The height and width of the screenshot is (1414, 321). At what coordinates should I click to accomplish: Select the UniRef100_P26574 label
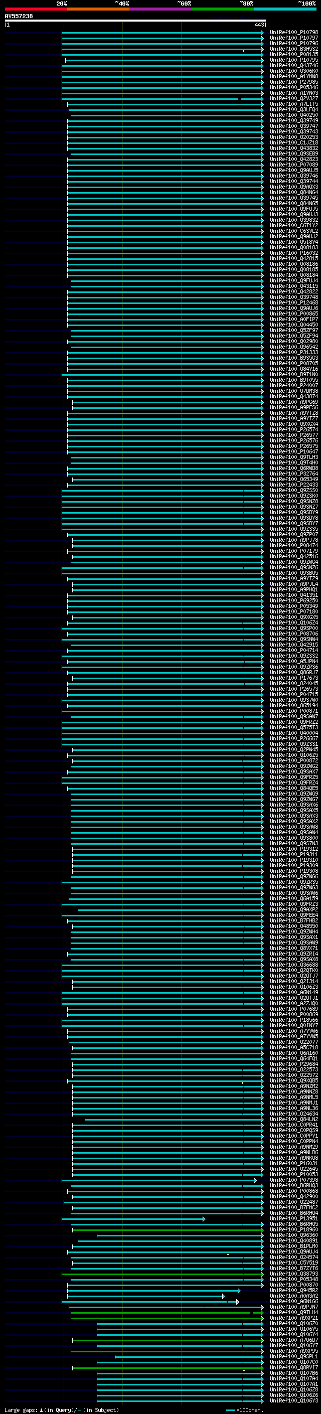click(294, 429)
